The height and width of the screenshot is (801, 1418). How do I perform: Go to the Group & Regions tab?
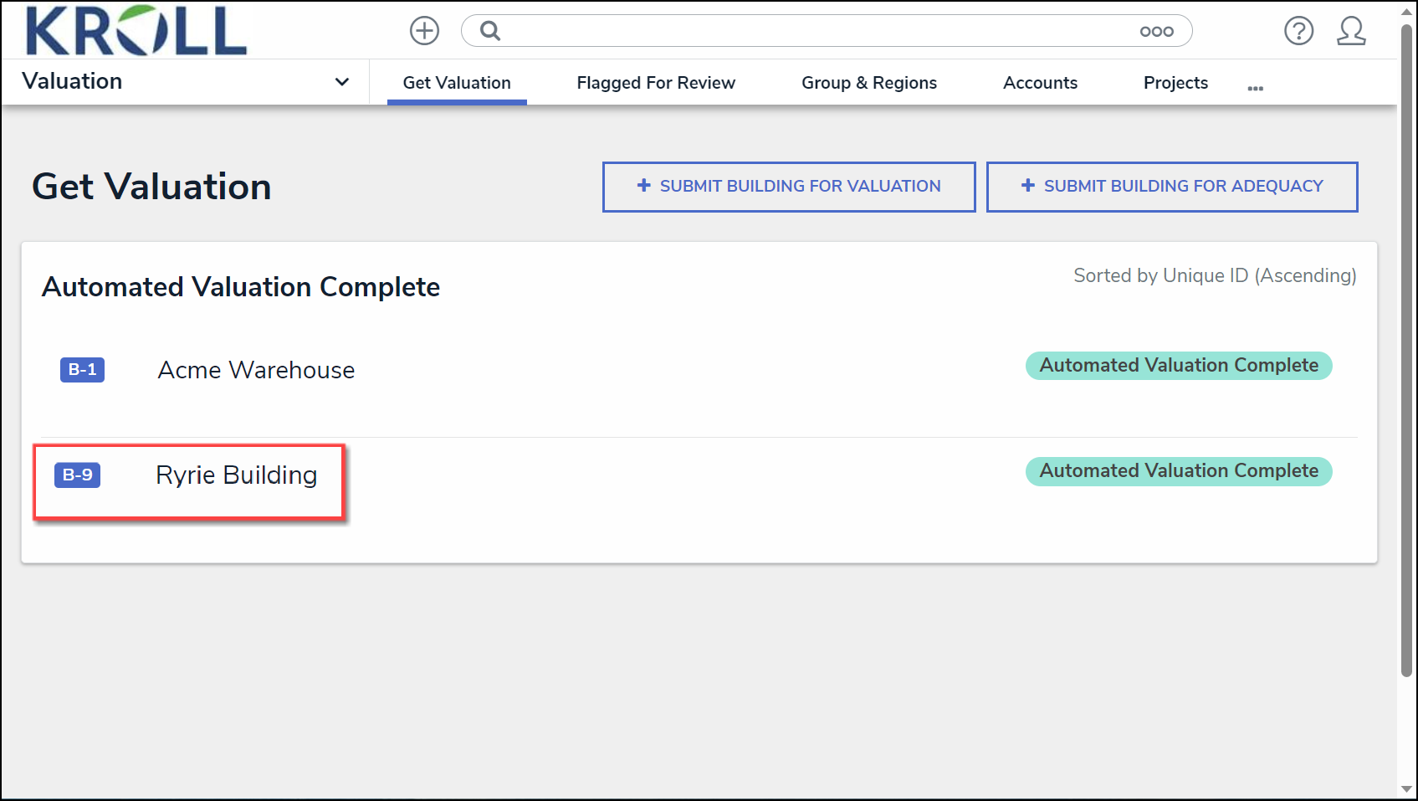click(869, 83)
